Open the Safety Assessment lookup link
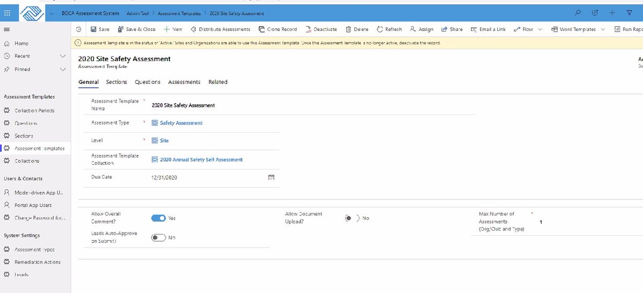This screenshot has height=293, width=643. coord(181,123)
